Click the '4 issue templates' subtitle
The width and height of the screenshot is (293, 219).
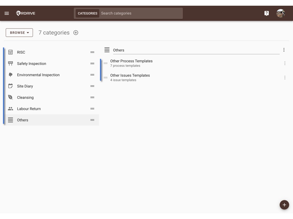click(x=123, y=80)
